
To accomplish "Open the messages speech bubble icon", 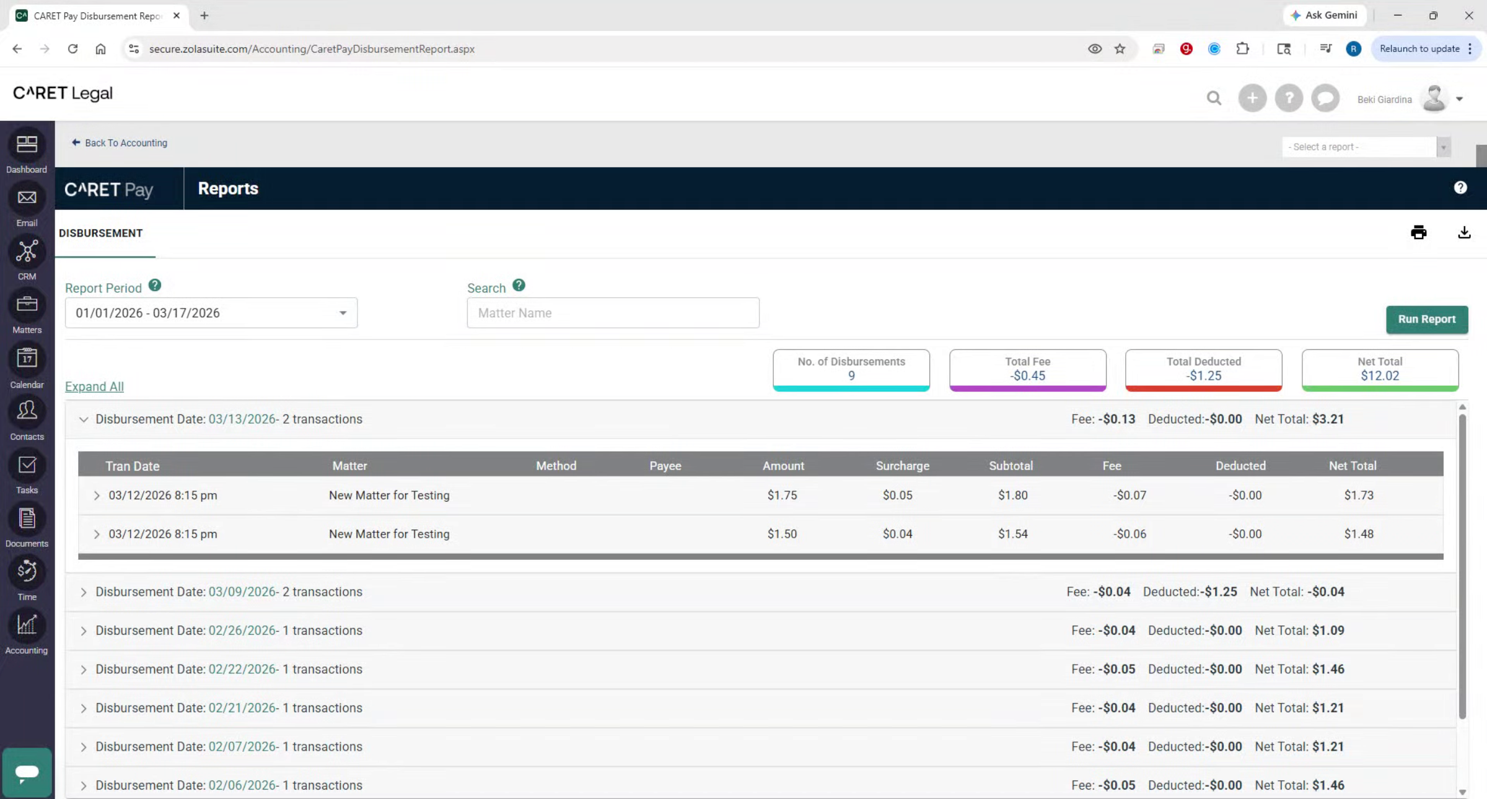I will coord(1325,98).
